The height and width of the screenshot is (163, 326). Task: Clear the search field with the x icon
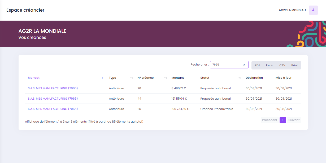(x=244, y=65)
